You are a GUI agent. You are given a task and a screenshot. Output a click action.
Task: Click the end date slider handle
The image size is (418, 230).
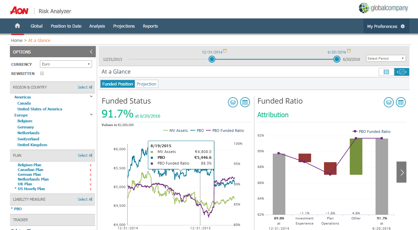(x=337, y=59)
